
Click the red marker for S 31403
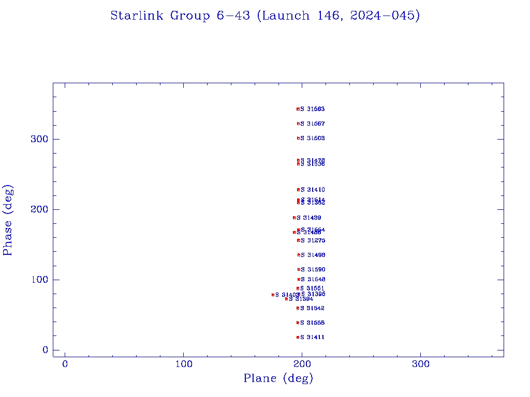[273, 295]
